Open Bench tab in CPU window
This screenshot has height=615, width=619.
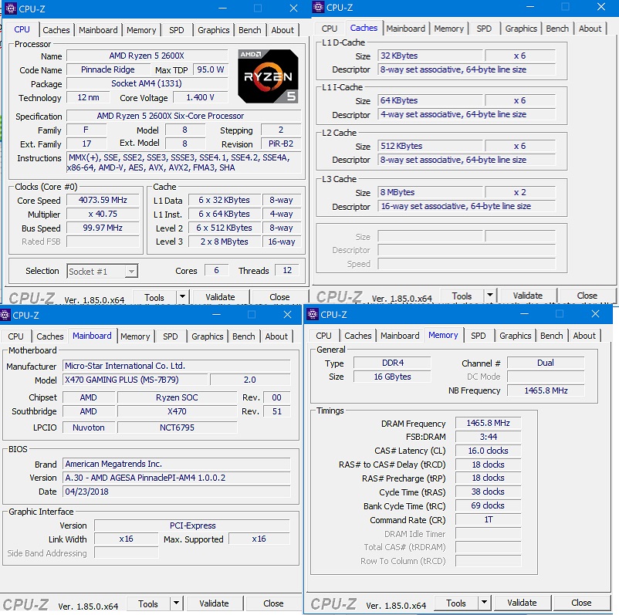click(x=250, y=30)
